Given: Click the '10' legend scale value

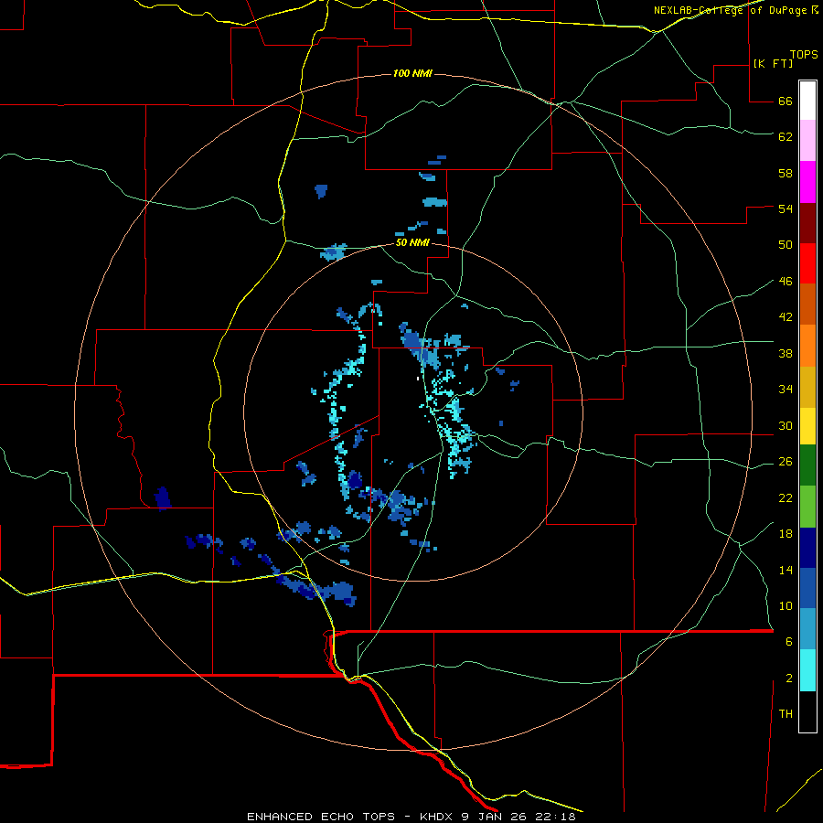Looking at the screenshot, I should coord(786,605).
